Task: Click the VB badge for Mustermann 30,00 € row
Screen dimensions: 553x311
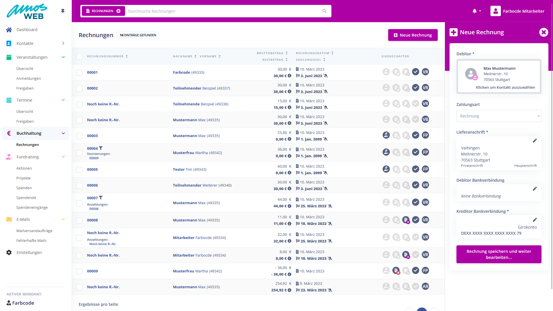Action: [425, 119]
